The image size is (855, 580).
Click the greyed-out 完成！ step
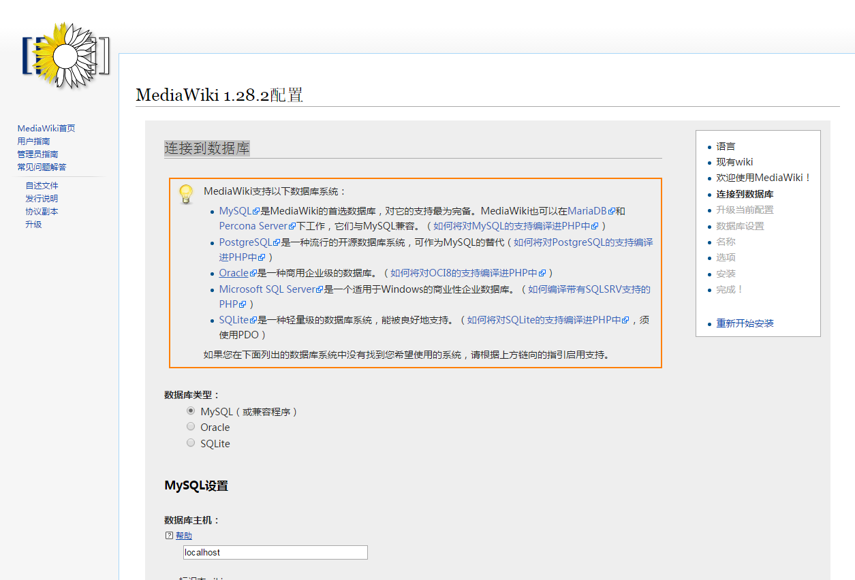pyautogui.click(x=730, y=289)
